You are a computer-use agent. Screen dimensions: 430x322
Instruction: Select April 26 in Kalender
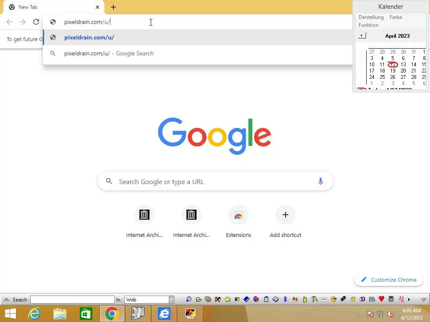point(393,77)
